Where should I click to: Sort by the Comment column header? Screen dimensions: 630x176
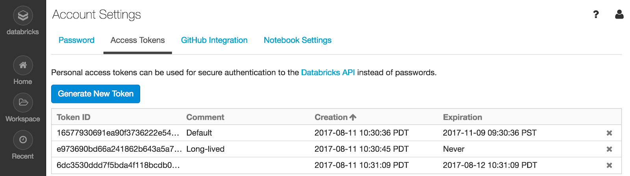(205, 117)
